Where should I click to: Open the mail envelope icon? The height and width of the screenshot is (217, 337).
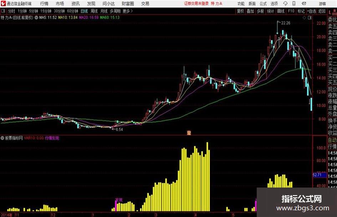304,4
